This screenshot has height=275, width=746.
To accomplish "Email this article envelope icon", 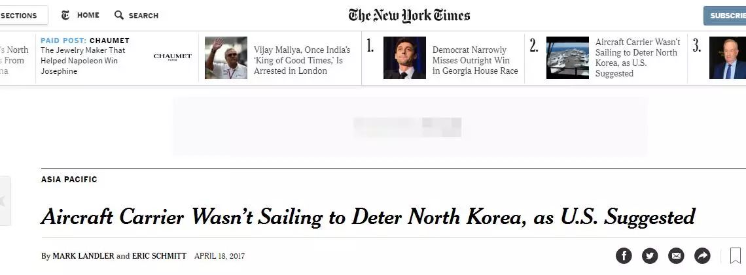I will pos(676,255).
